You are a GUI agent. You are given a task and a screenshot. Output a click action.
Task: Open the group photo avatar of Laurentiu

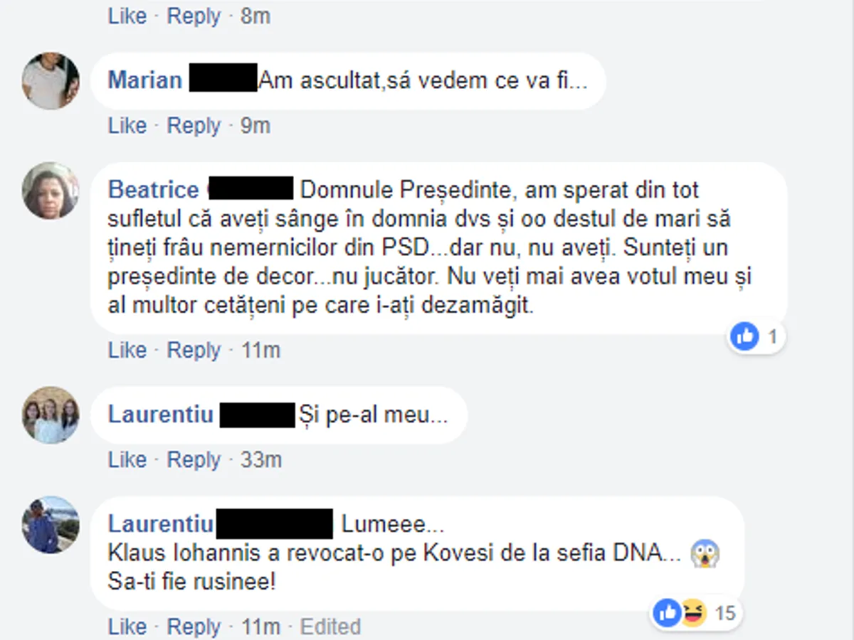coord(51,415)
